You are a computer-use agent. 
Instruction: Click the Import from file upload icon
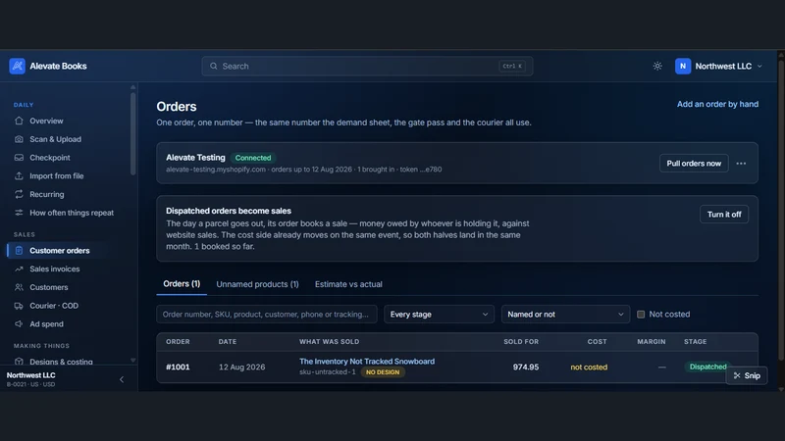[19, 176]
